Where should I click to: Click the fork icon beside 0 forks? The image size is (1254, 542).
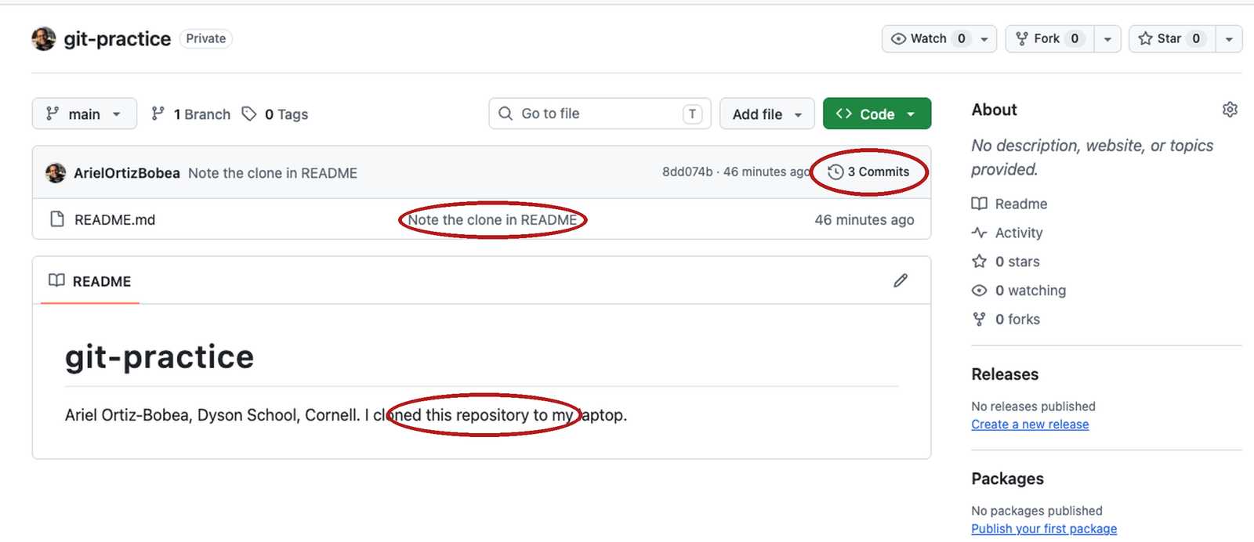click(x=979, y=319)
